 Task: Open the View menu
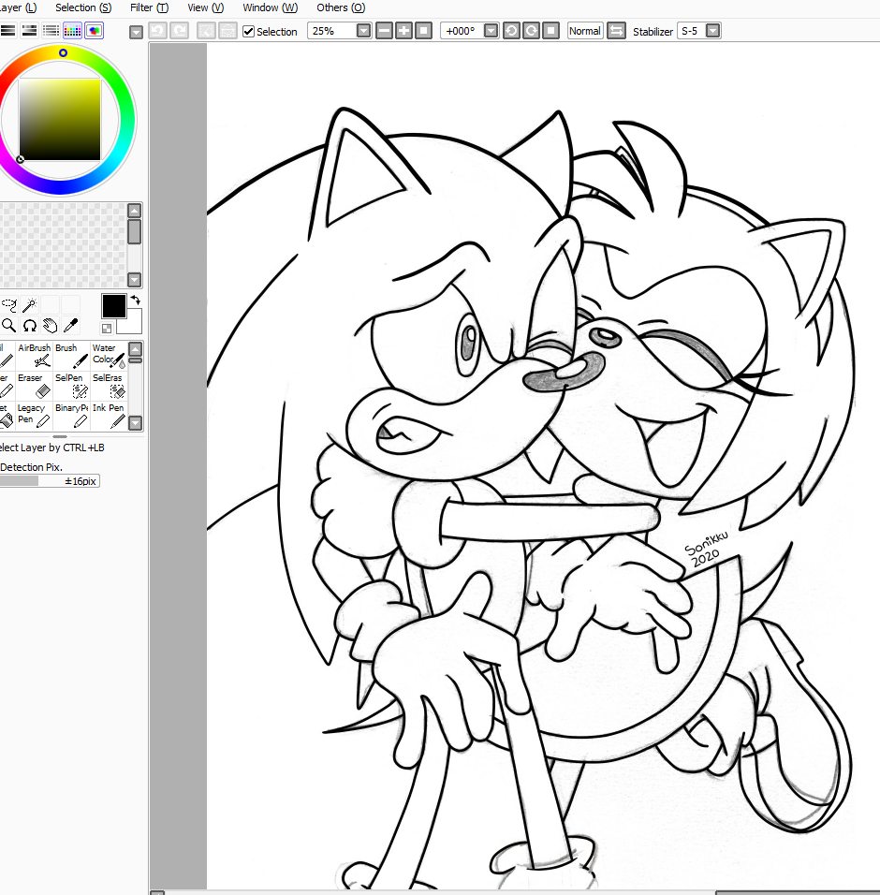[205, 7]
